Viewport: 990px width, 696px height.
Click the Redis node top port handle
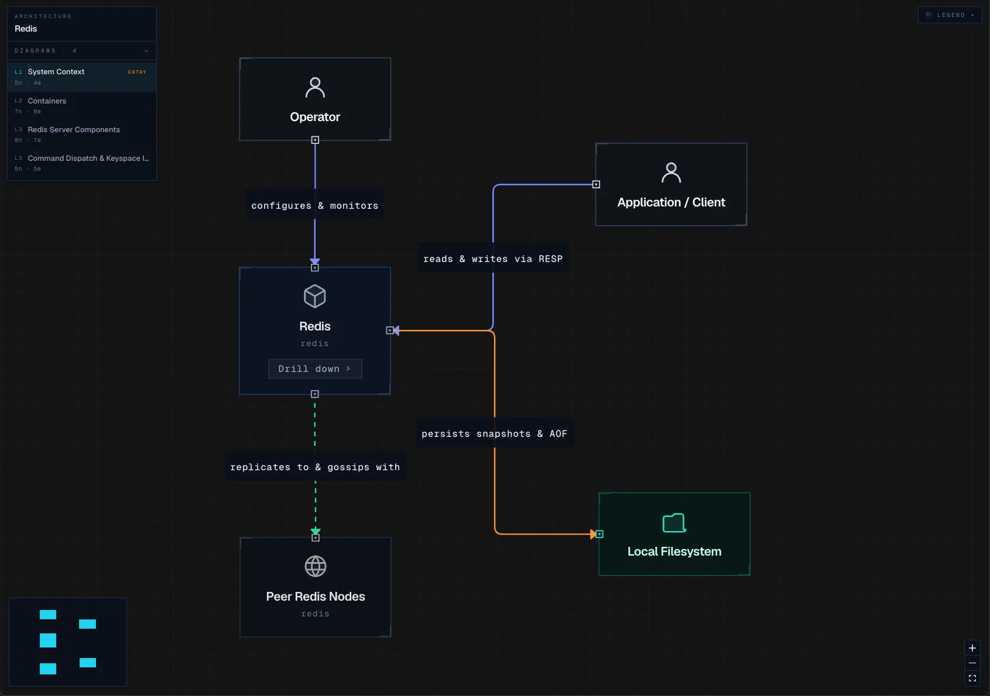tap(315, 267)
